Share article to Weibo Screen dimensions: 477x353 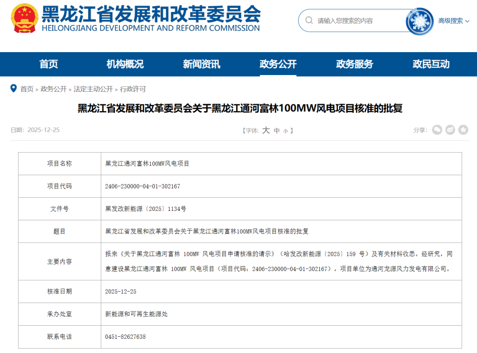[x=450, y=130]
